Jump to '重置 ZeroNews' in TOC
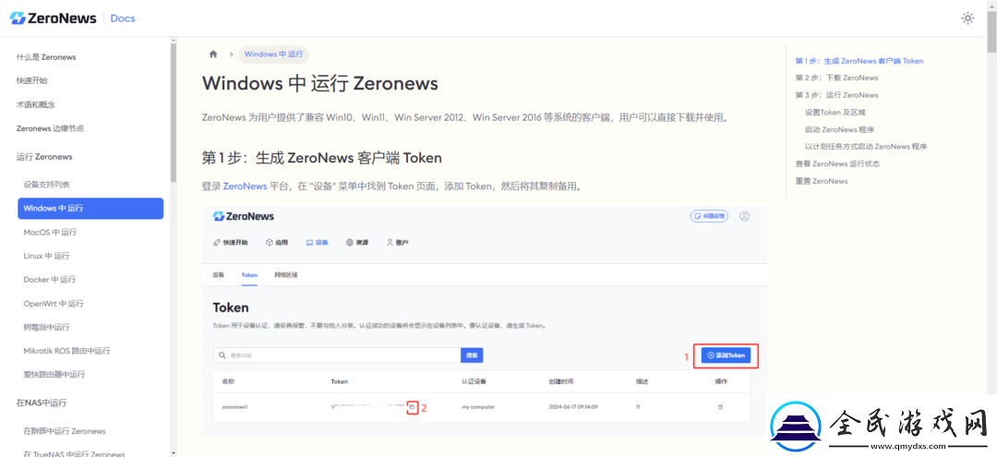Viewport: 997px width, 457px height. [821, 181]
